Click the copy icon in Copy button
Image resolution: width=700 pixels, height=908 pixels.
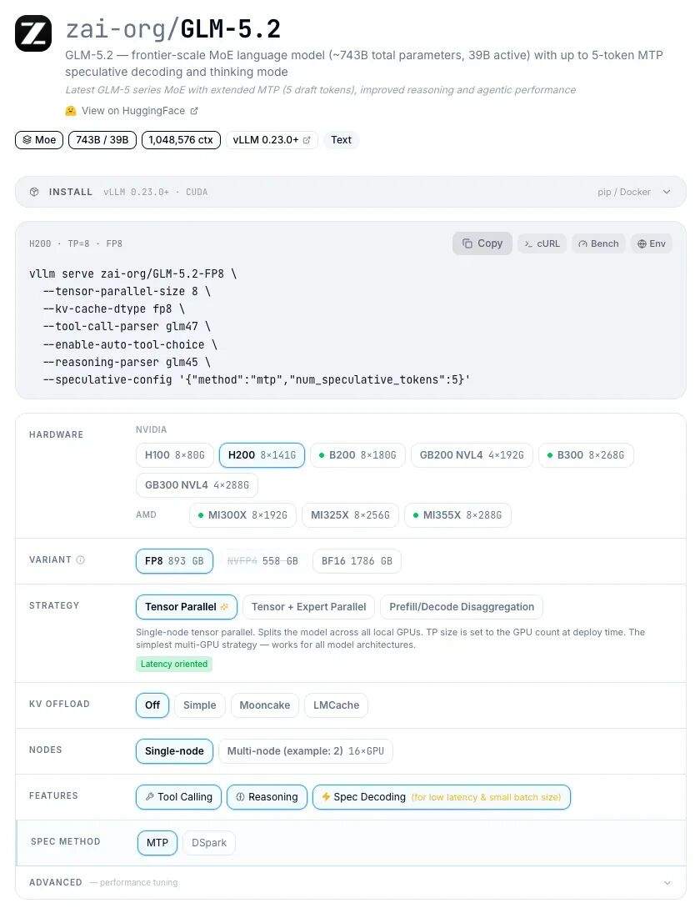[x=467, y=243]
